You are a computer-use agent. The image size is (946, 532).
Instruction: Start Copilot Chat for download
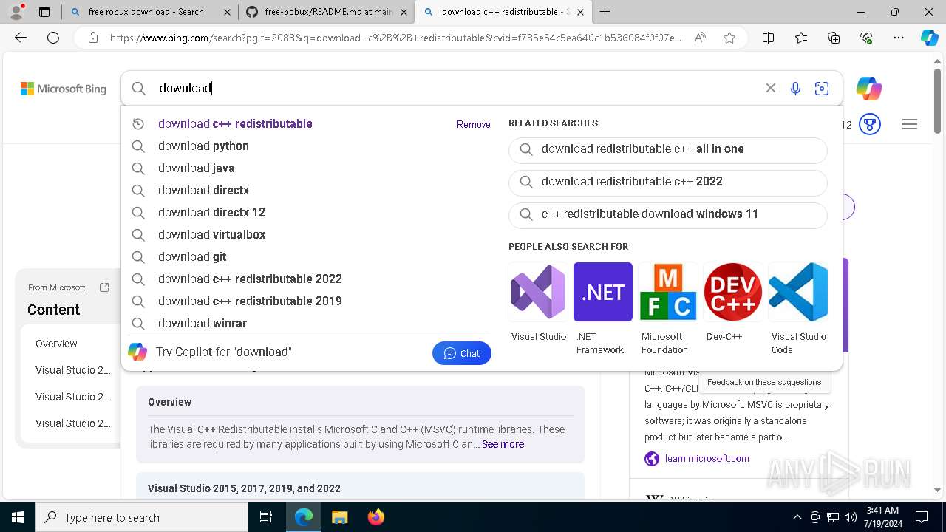462,353
